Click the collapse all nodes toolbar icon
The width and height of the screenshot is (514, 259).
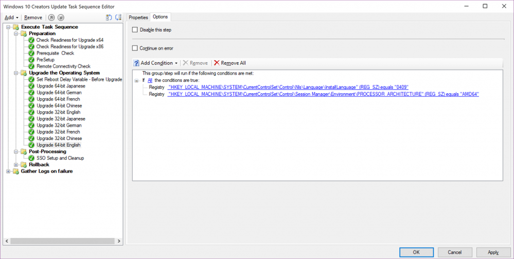[118, 18]
